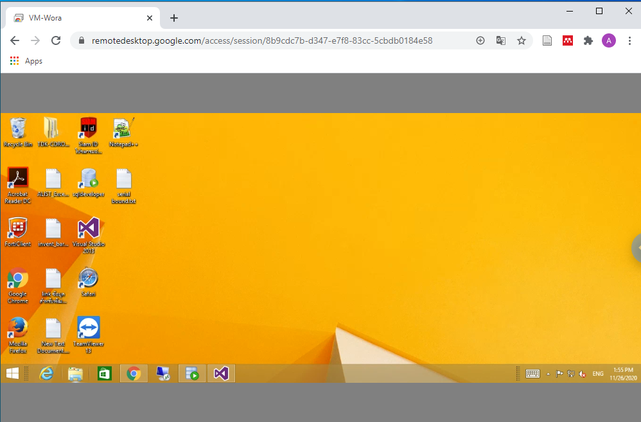Open a new Chrome tab
The height and width of the screenshot is (422, 641).
173,18
